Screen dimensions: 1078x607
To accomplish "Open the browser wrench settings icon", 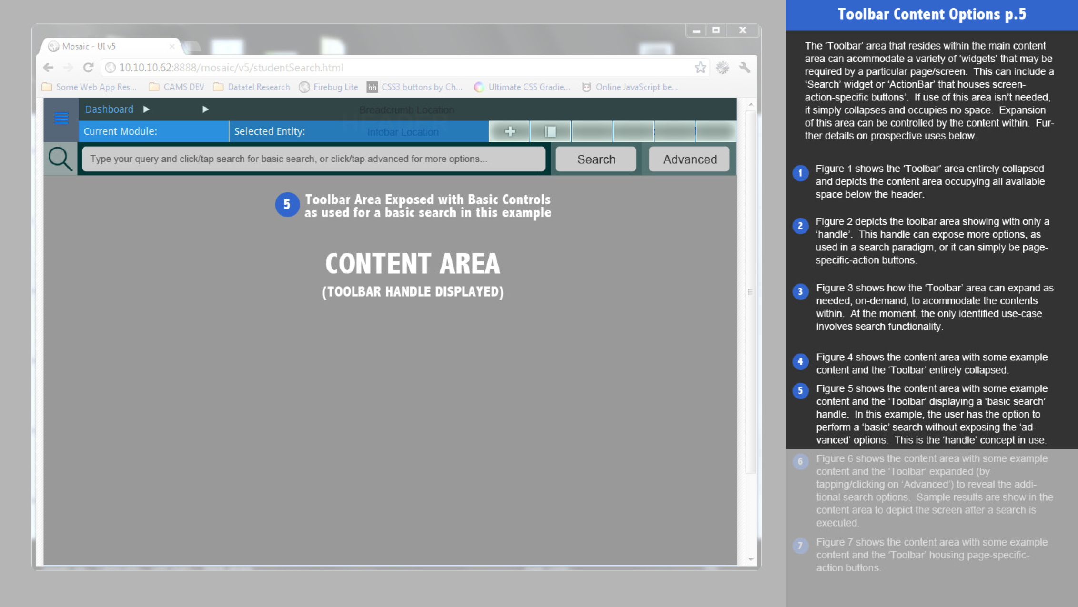I will click(745, 68).
